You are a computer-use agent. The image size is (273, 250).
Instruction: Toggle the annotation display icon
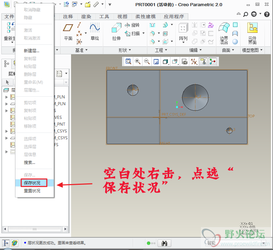(x=203, y=61)
